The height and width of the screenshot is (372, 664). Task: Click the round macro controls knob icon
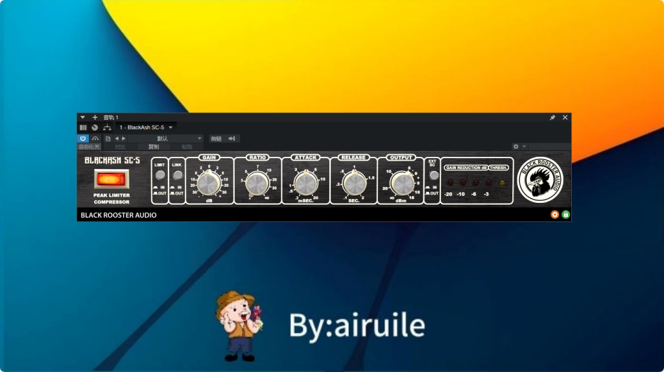(95, 128)
